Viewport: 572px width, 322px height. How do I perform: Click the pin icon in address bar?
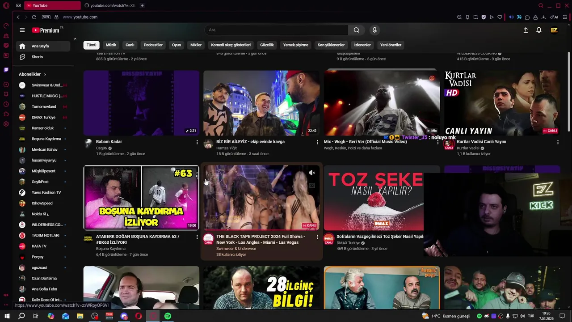(467, 17)
